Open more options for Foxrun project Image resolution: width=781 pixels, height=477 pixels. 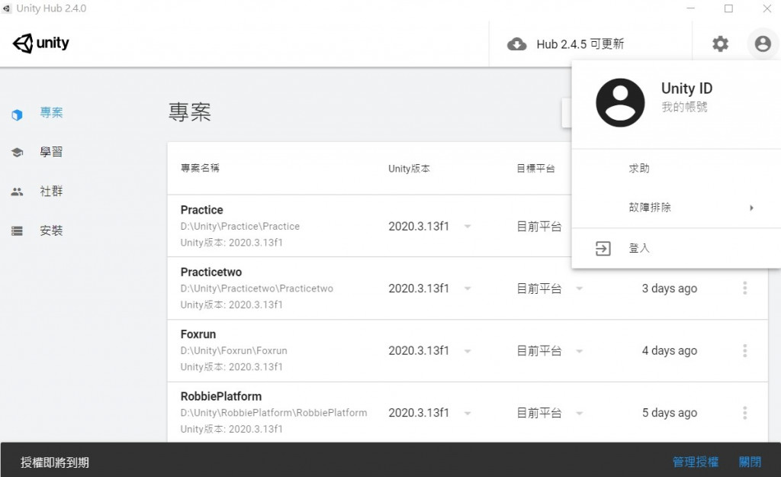point(744,350)
